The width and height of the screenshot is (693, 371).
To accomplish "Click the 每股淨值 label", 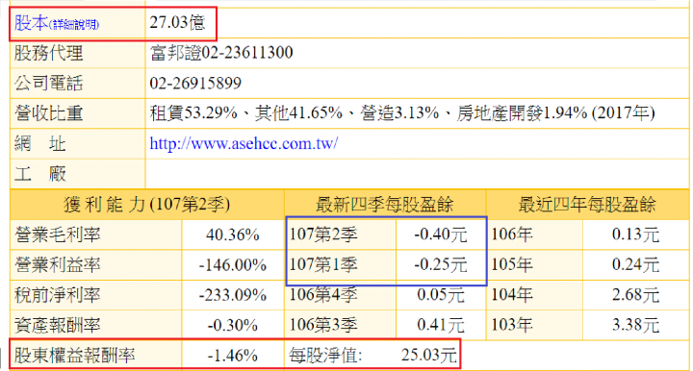I will click(x=325, y=355).
